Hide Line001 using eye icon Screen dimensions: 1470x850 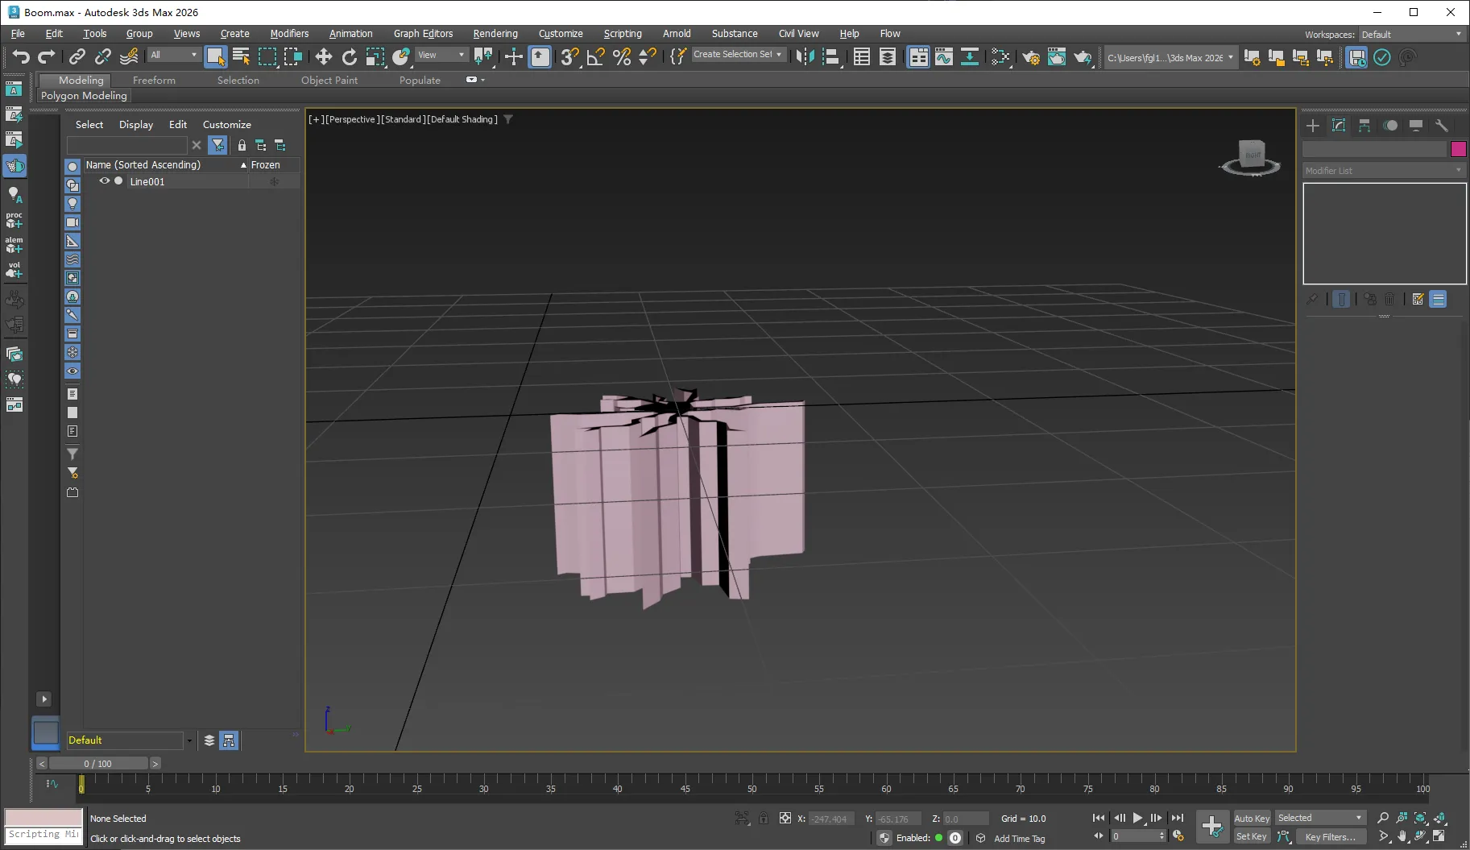[x=104, y=181]
